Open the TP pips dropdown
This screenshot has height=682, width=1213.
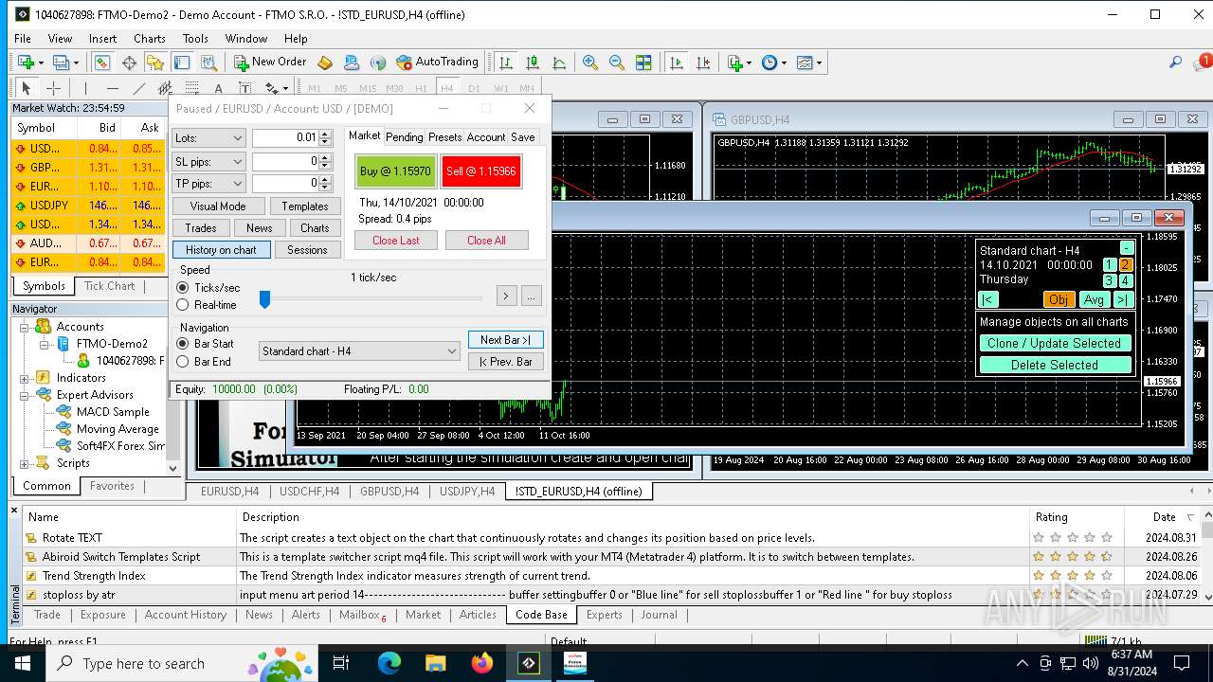(208, 184)
